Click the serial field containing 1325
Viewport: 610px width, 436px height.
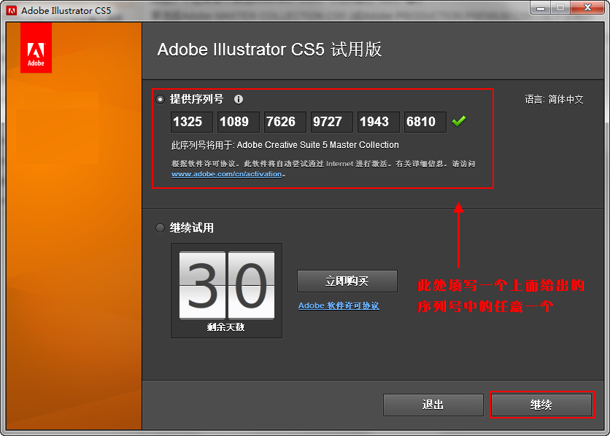pyautogui.click(x=191, y=121)
